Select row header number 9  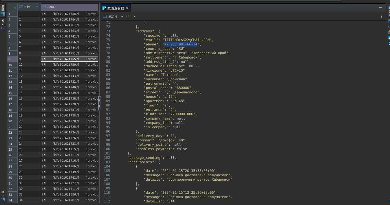coord(12,59)
